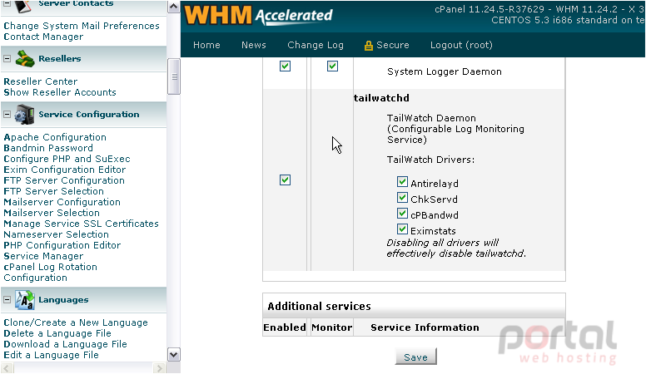Click the Service Information column header
Screen dimensions: 646x374
(425, 327)
